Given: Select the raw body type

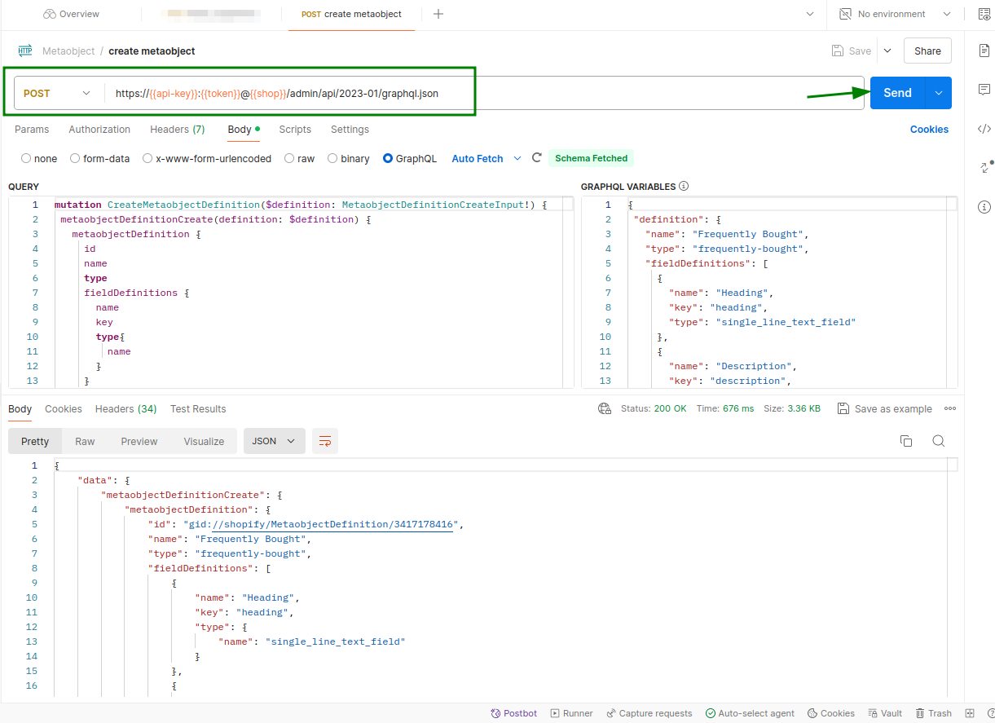Looking at the screenshot, I should (x=289, y=158).
